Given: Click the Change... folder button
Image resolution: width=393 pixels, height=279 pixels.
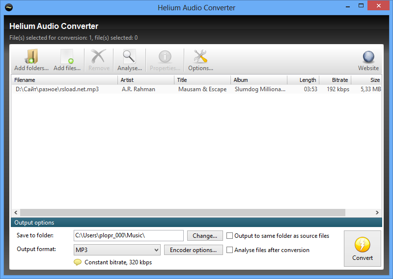Looking at the screenshot, I should tap(205, 236).
